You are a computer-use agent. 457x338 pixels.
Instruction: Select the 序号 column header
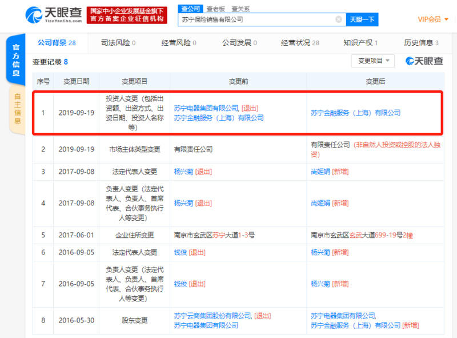43,81
